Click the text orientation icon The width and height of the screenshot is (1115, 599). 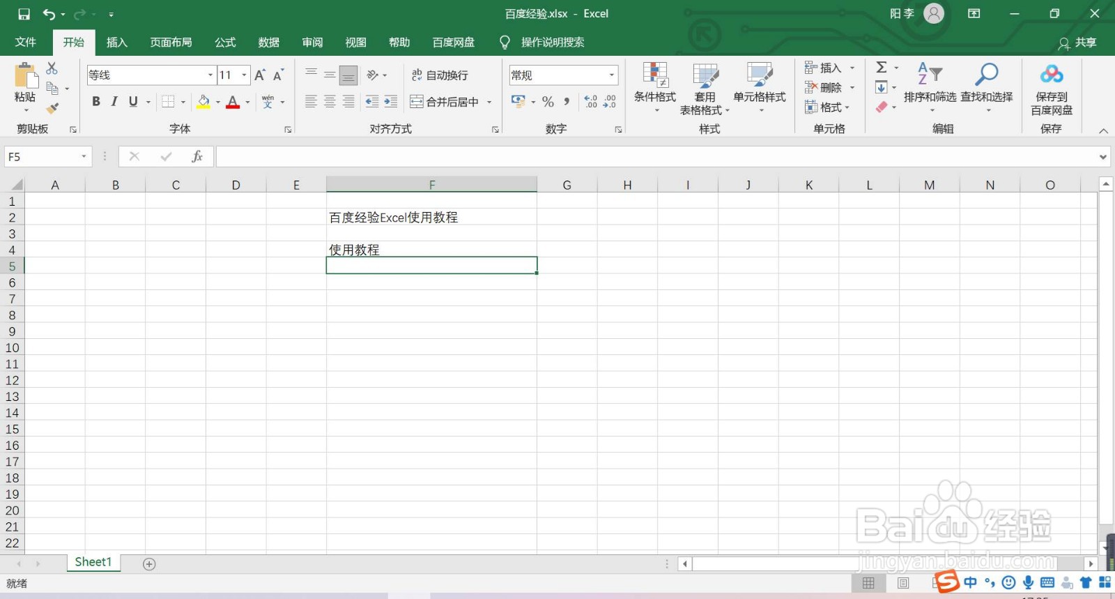pyautogui.click(x=373, y=75)
